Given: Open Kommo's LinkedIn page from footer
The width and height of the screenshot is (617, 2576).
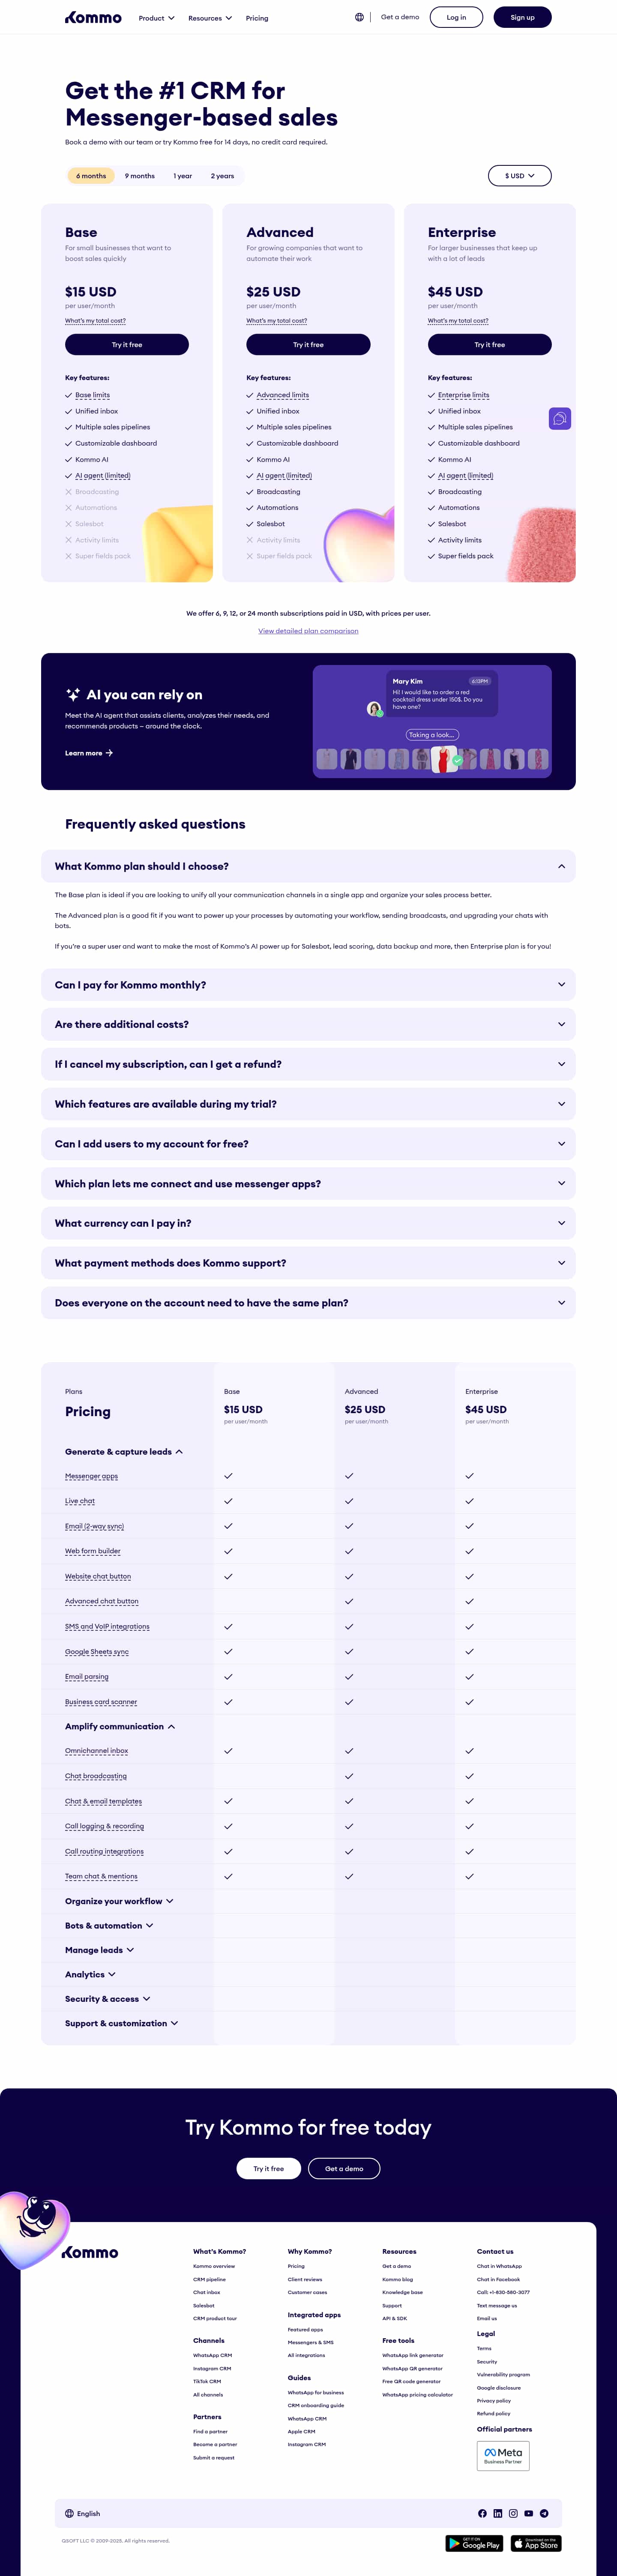Looking at the screenshot, I should (x=498, y=2513).
